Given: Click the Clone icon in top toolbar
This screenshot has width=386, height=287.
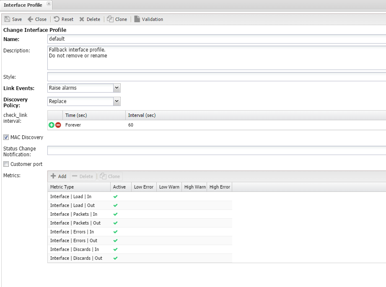Looking at the screenshot, I should [x=110, y=19].
